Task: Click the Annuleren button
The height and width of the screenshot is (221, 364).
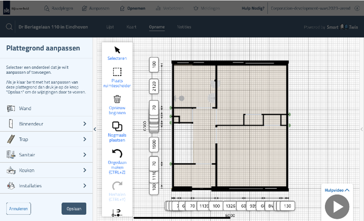Action: (18, 208)
